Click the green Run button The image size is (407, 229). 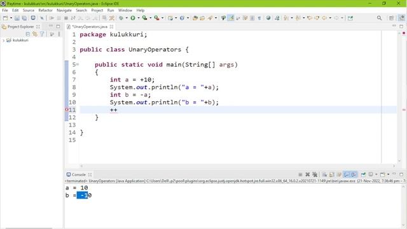pos(133,18)
